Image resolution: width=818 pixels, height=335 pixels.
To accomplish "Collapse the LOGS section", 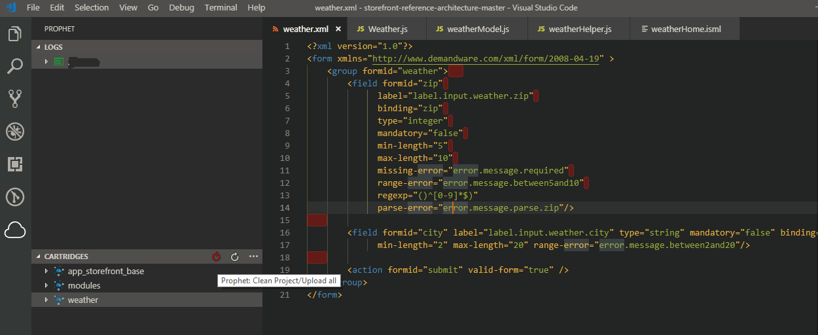I will point(39,47).
